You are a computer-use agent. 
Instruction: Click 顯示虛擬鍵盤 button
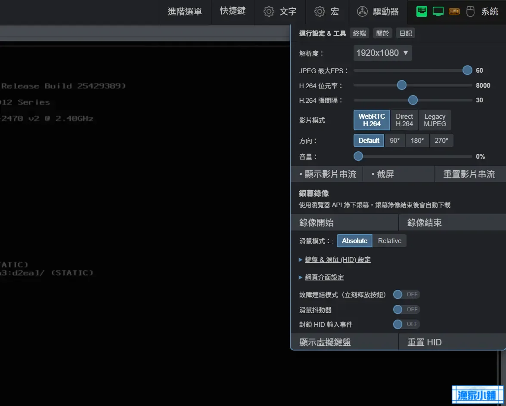pyautogui.click(x=345, y=342)
